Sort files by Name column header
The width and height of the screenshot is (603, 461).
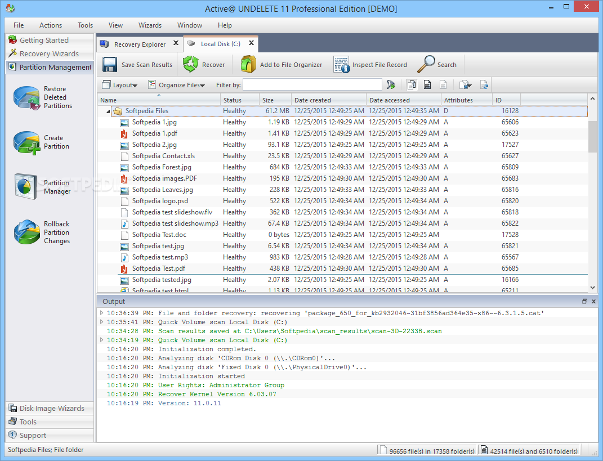coord(159,100)
